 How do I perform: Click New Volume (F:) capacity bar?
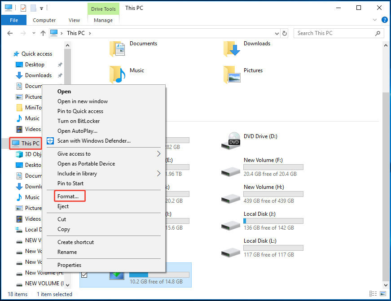click(273, 167)
